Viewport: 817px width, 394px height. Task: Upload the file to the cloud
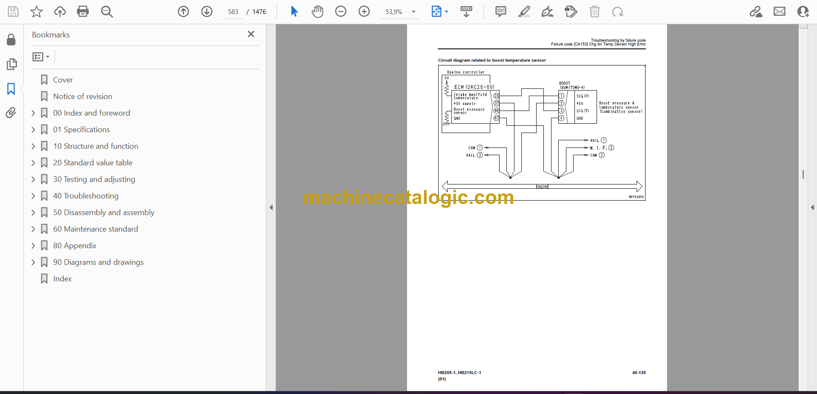click(x=60, y=11)
